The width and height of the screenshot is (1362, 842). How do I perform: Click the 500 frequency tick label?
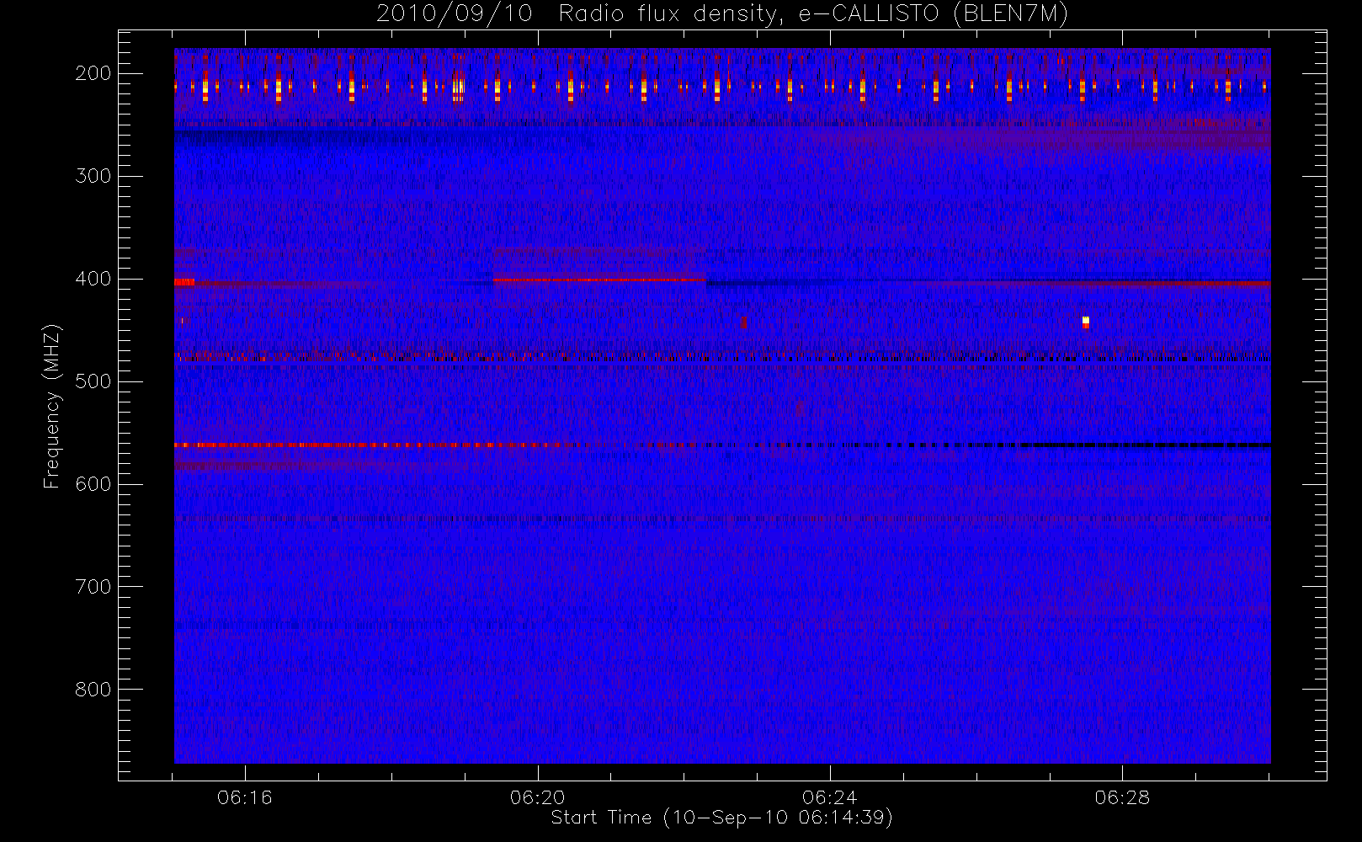click(x=93, y=381)
